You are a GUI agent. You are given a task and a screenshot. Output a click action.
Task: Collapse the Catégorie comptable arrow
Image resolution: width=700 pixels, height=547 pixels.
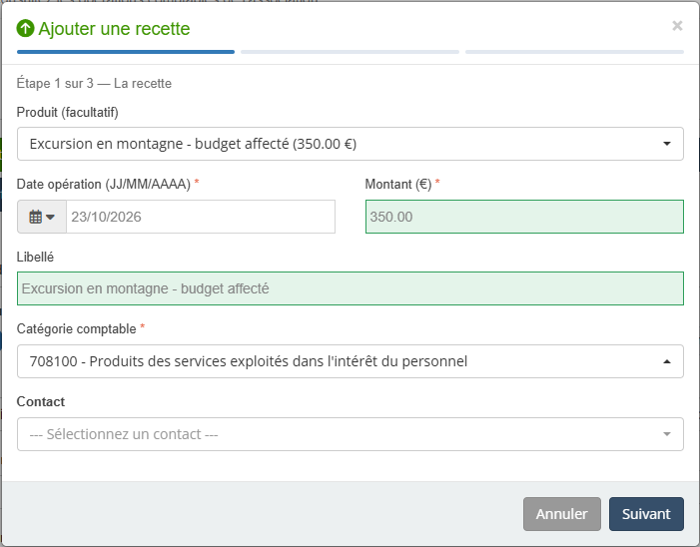666,361
